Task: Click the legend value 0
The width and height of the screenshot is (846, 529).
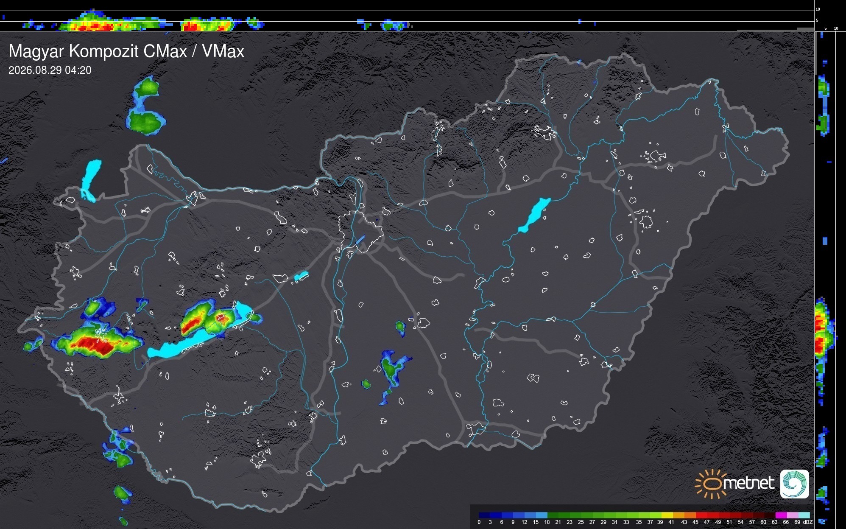Action: tap(479, 522)
